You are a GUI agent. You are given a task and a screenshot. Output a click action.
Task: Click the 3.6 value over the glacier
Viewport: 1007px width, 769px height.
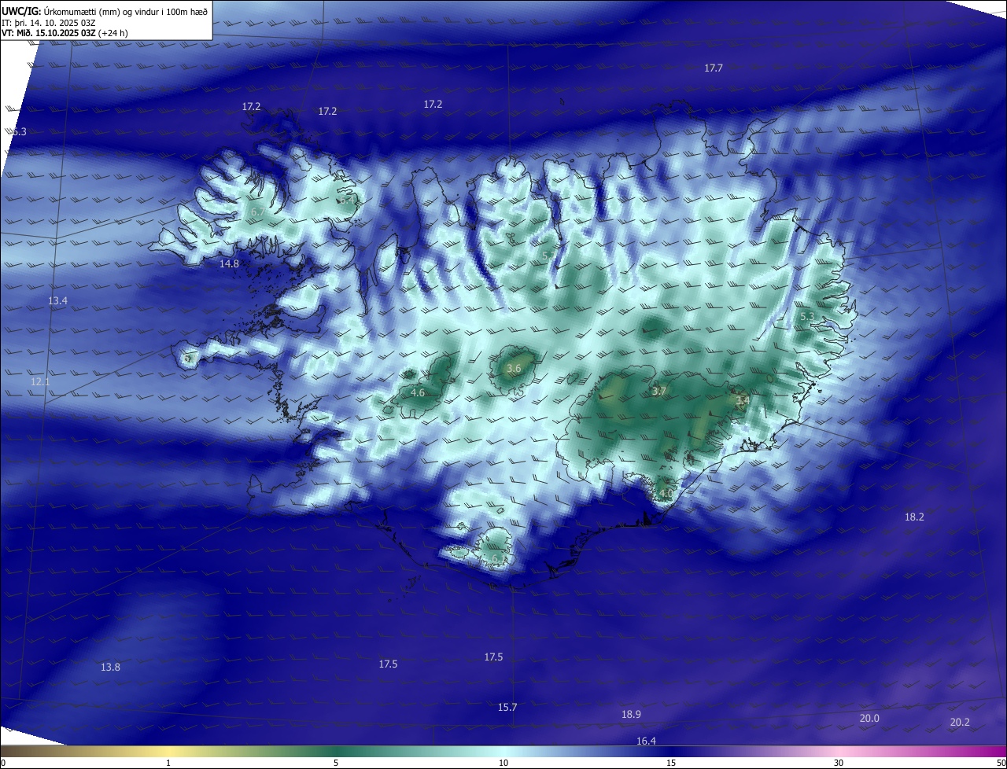click(514, 368)
